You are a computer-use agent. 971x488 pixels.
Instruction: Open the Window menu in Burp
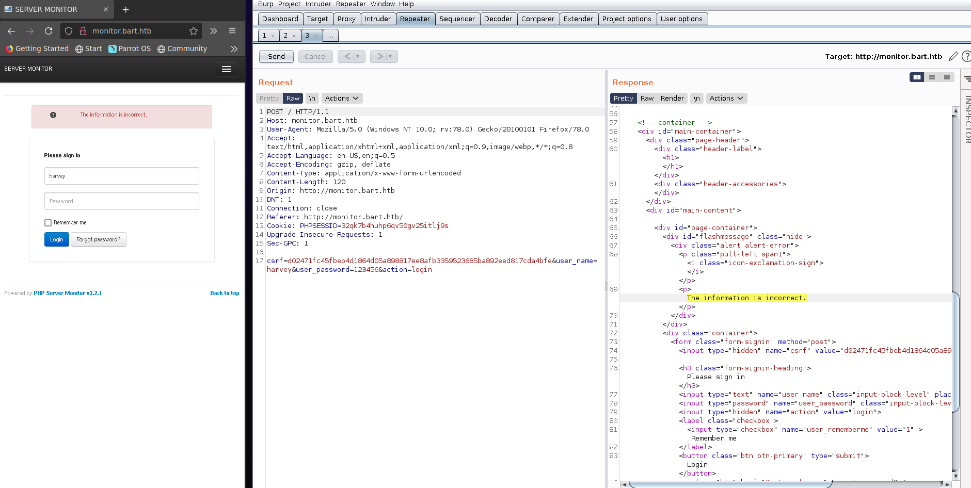[383, 4]
